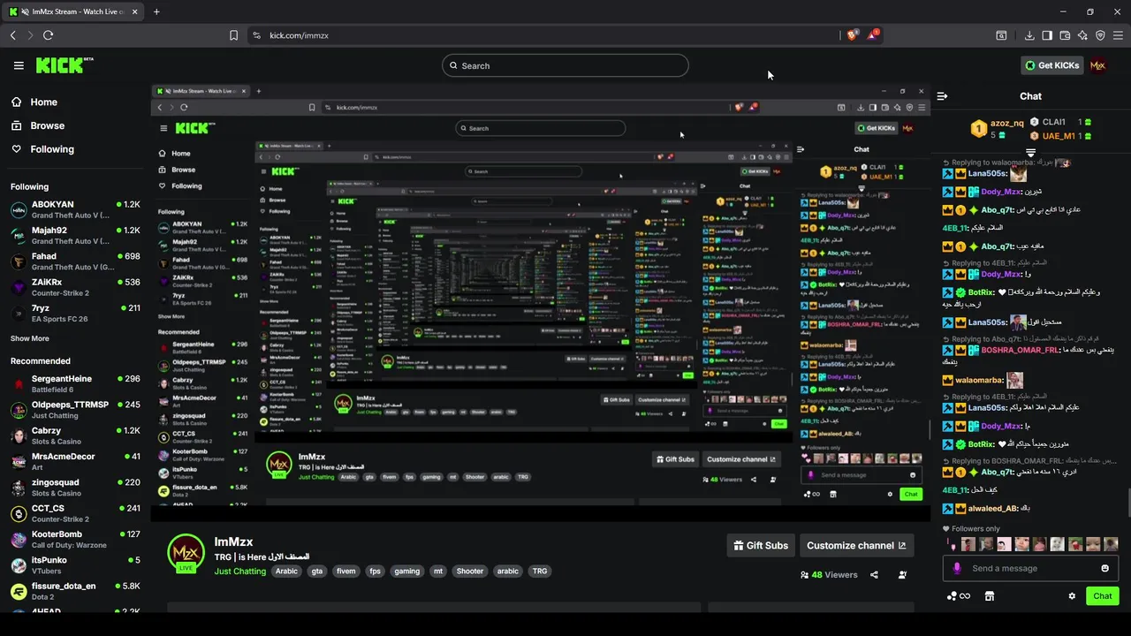Expand Show More under Following

pos(29,338)
